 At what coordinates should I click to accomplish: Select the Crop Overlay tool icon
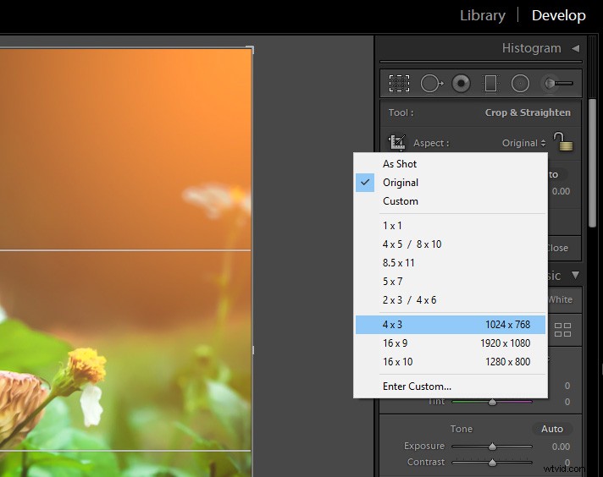[399, 84]
